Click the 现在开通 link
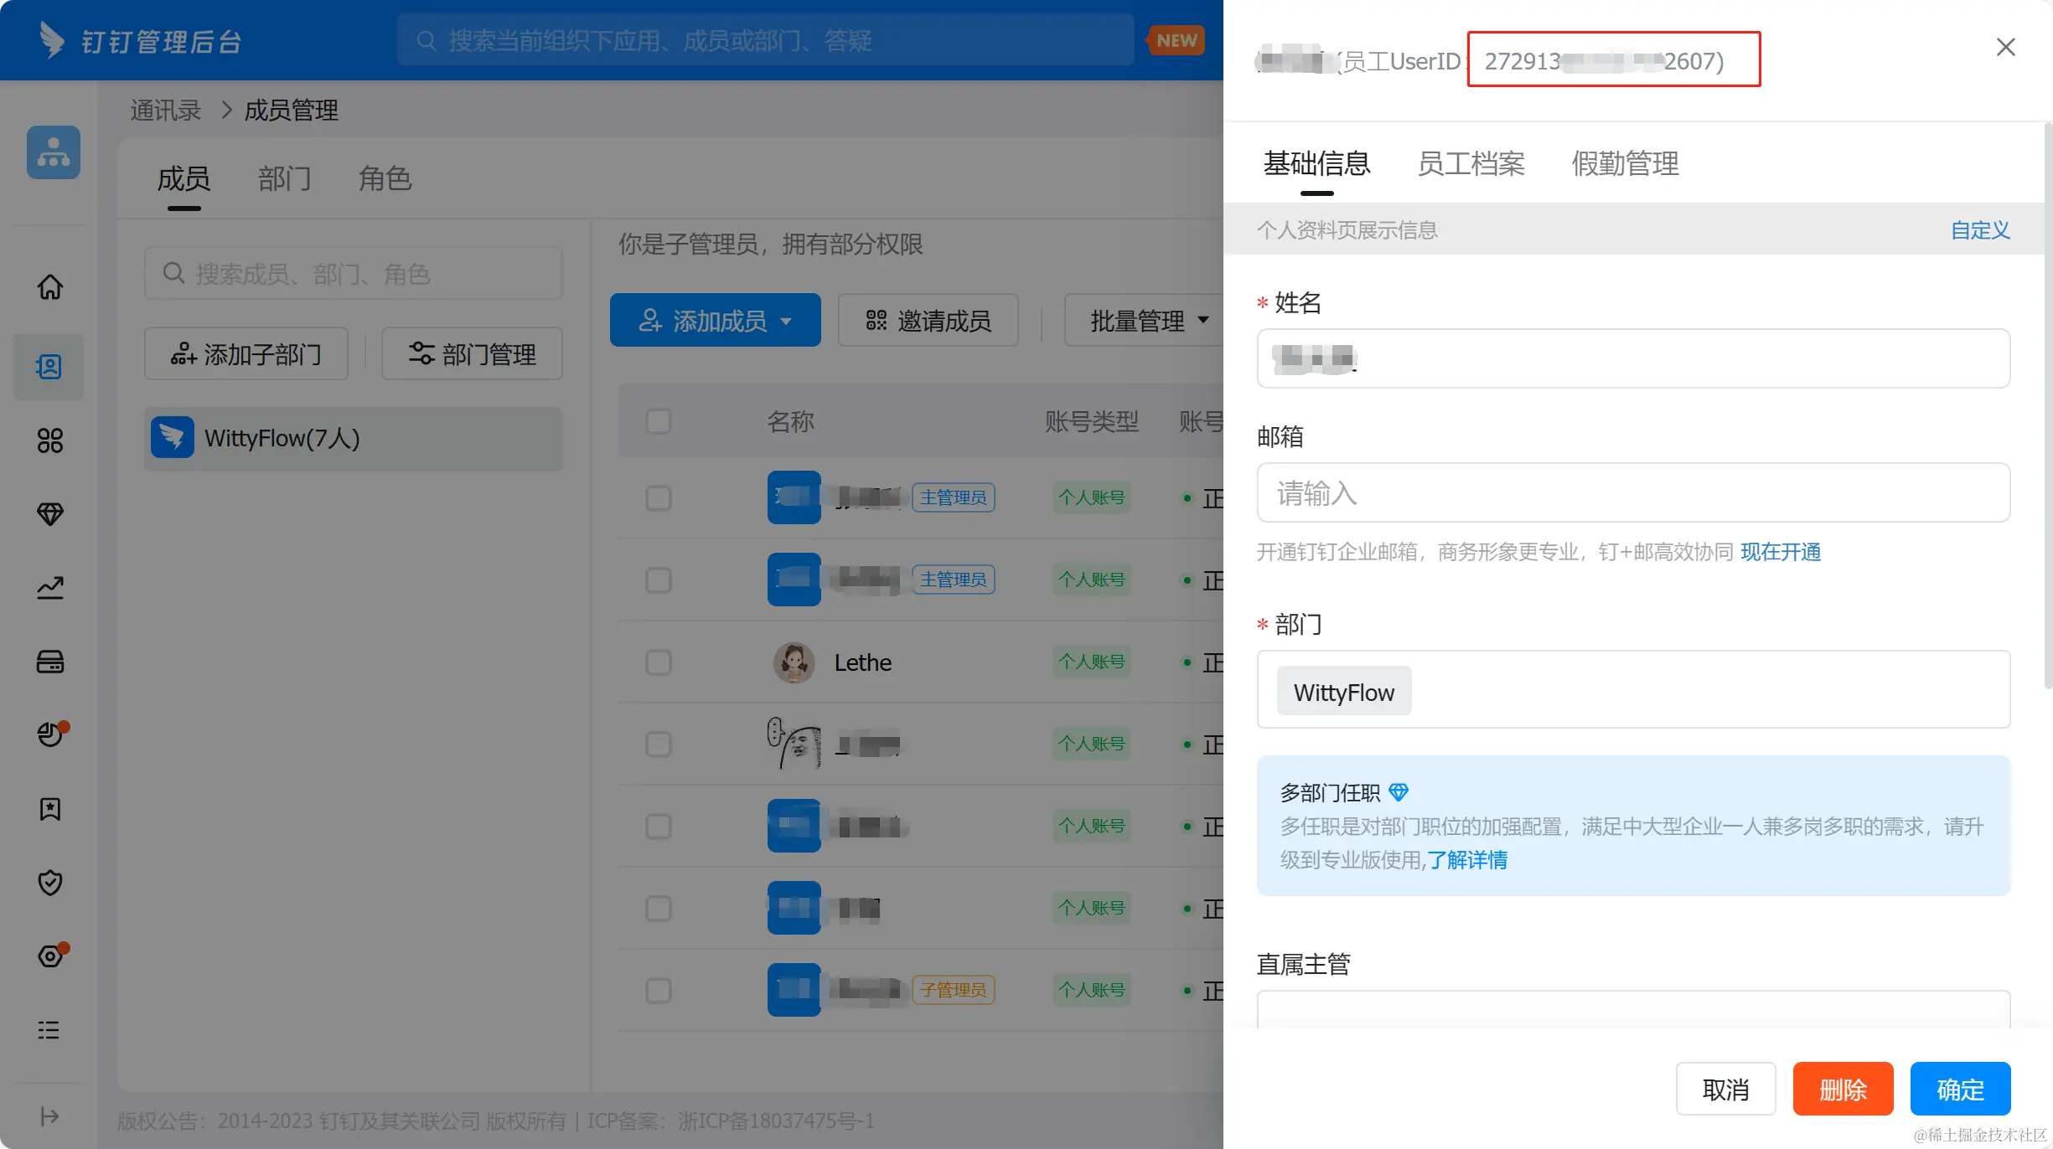The image size is (2053, 1149). pyautogui.click(x=1780, y=552)
